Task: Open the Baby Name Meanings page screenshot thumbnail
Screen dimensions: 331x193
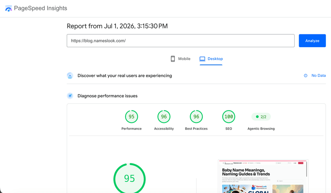Action: pos(263,176)
